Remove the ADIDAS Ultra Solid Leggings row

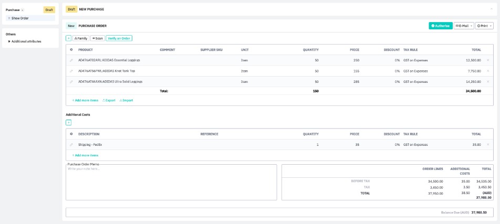click(x=488, y=82)
